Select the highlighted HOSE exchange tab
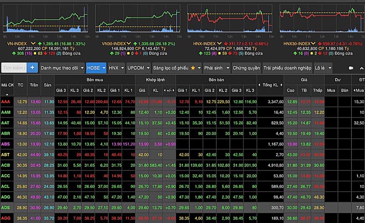 pyautogui.click(x=95, y=68)
